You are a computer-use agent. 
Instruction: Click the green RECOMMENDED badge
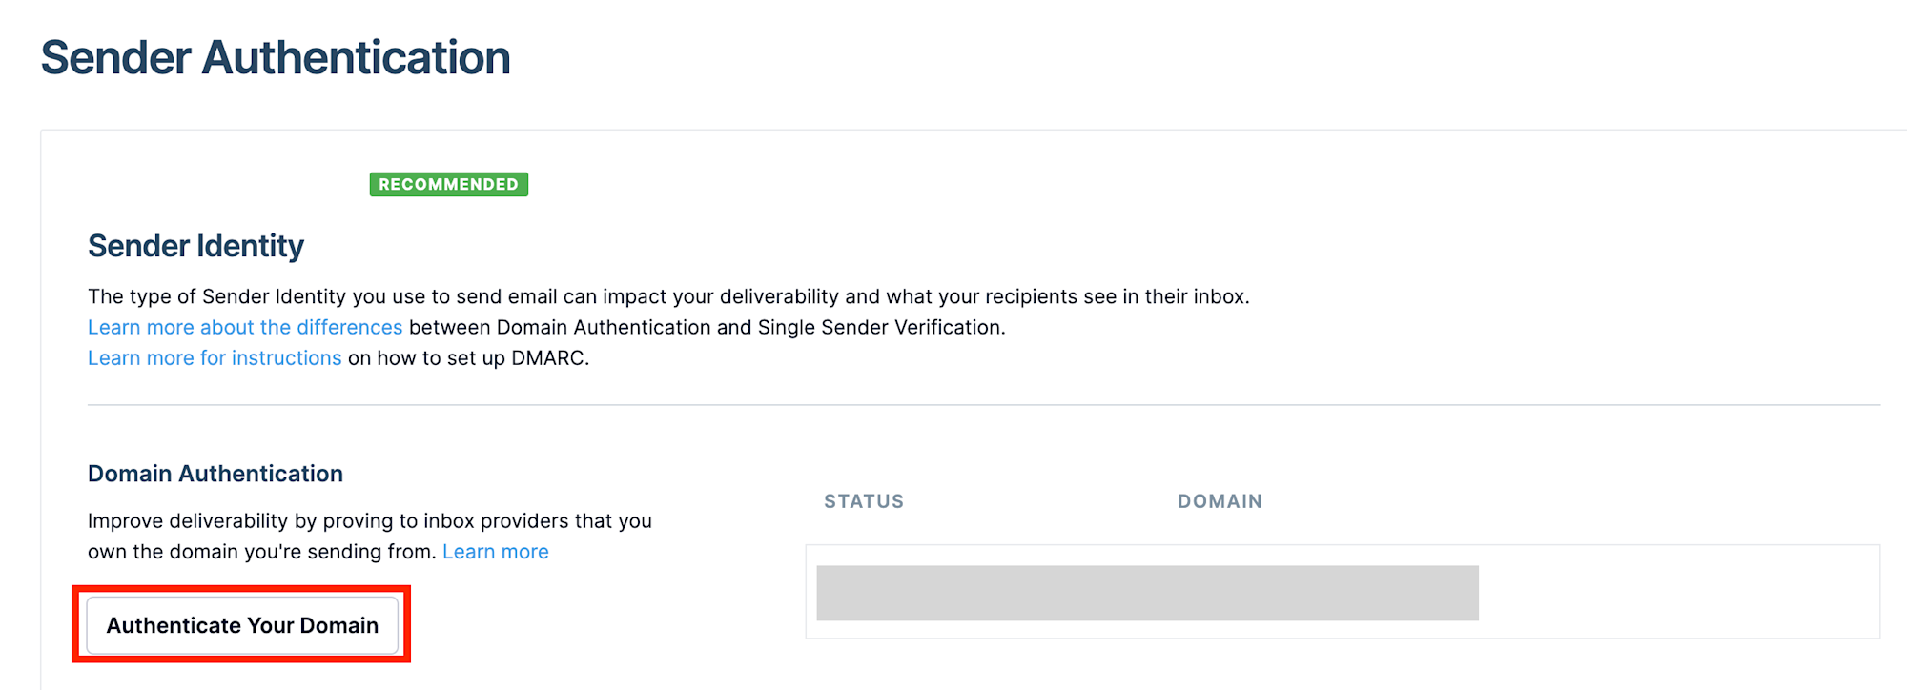448,184
